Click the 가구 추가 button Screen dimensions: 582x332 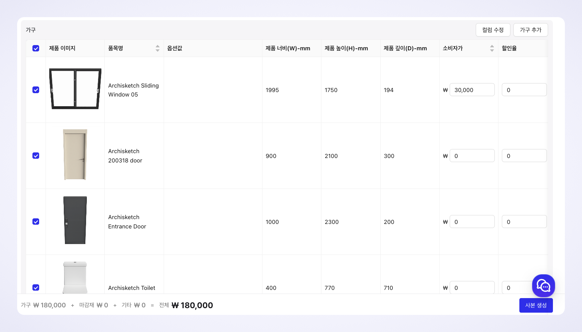point(530,30)
